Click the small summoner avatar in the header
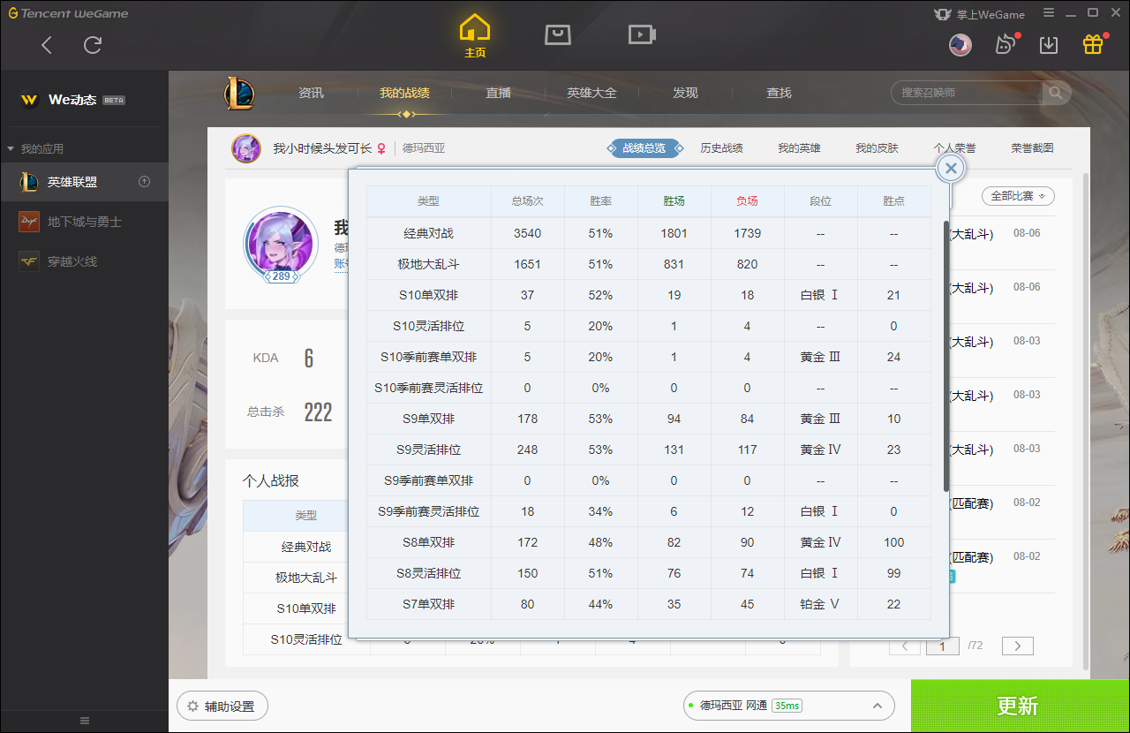 (246, 148)
